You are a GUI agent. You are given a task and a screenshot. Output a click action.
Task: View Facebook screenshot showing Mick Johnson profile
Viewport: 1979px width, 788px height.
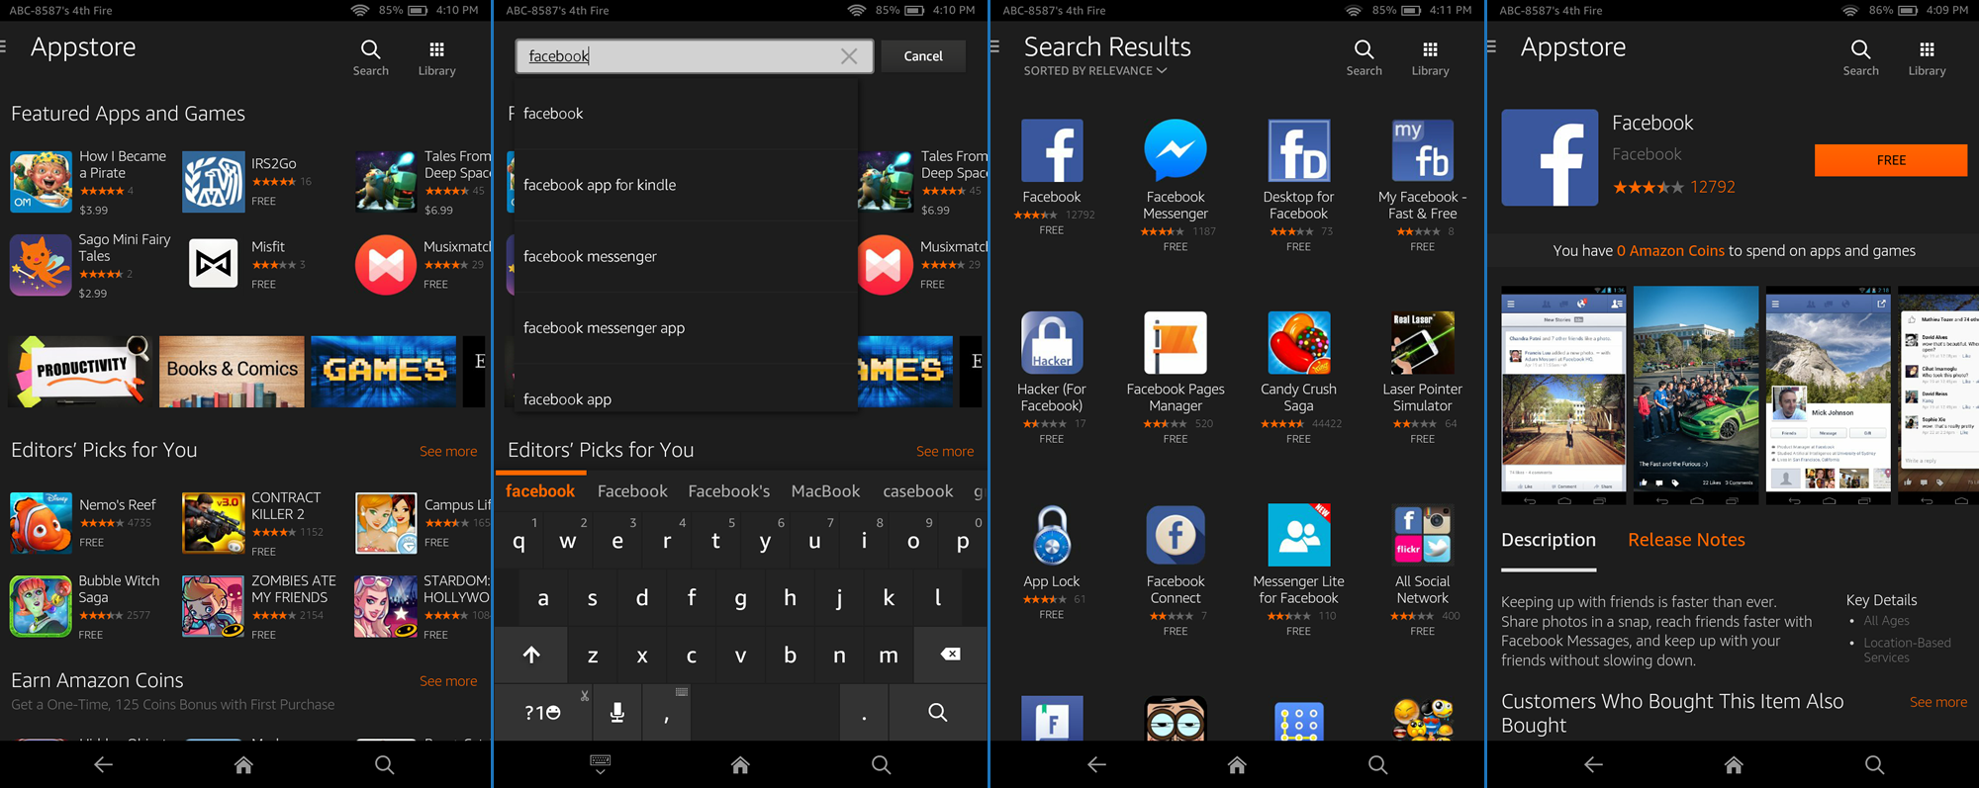pos(1829,395)
